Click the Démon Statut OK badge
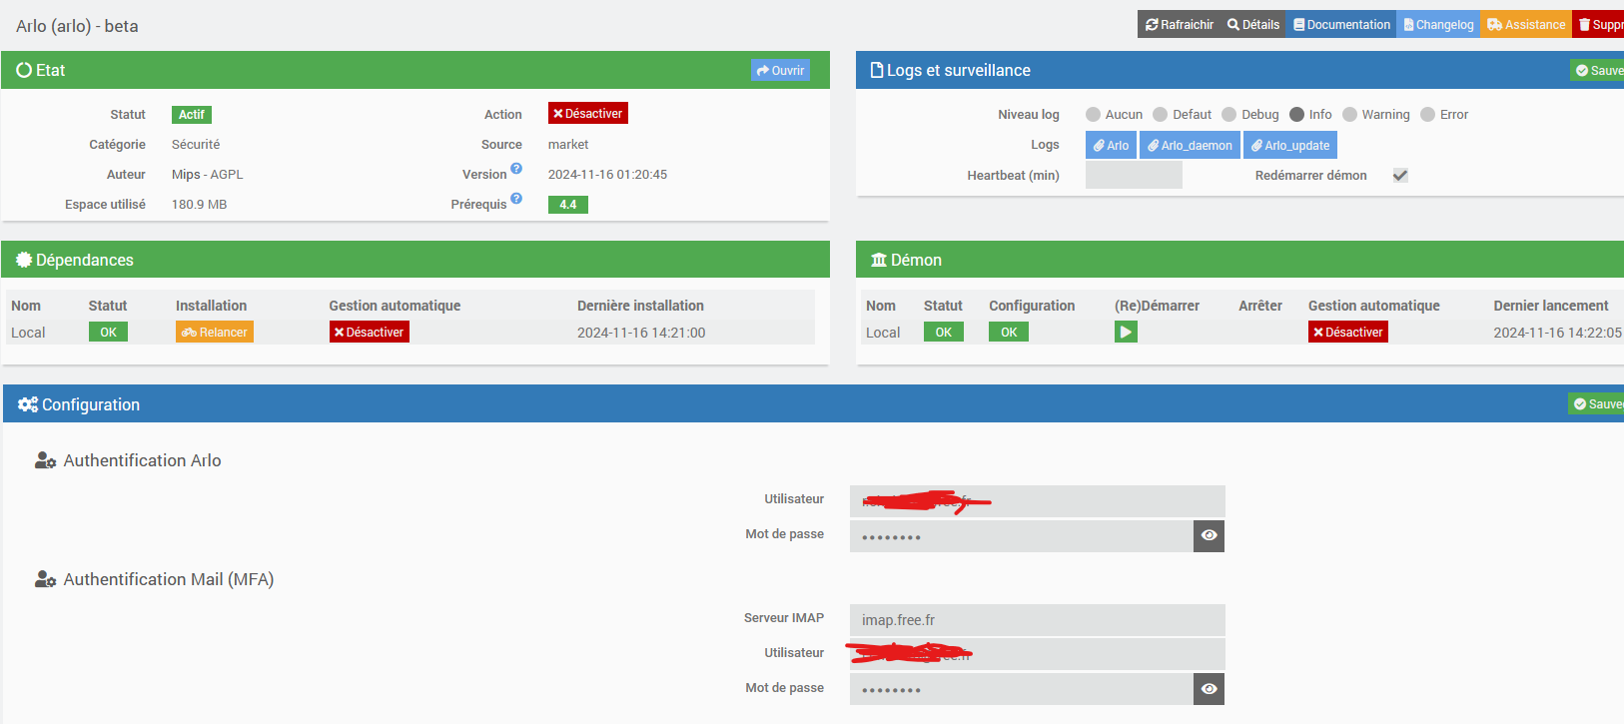The width and height of the screenshot is (1624, 724). tap(944, 333)
